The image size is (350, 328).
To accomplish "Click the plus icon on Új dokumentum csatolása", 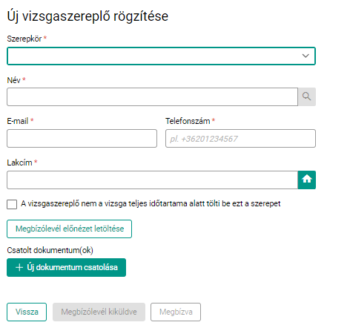I will point(19,267).
